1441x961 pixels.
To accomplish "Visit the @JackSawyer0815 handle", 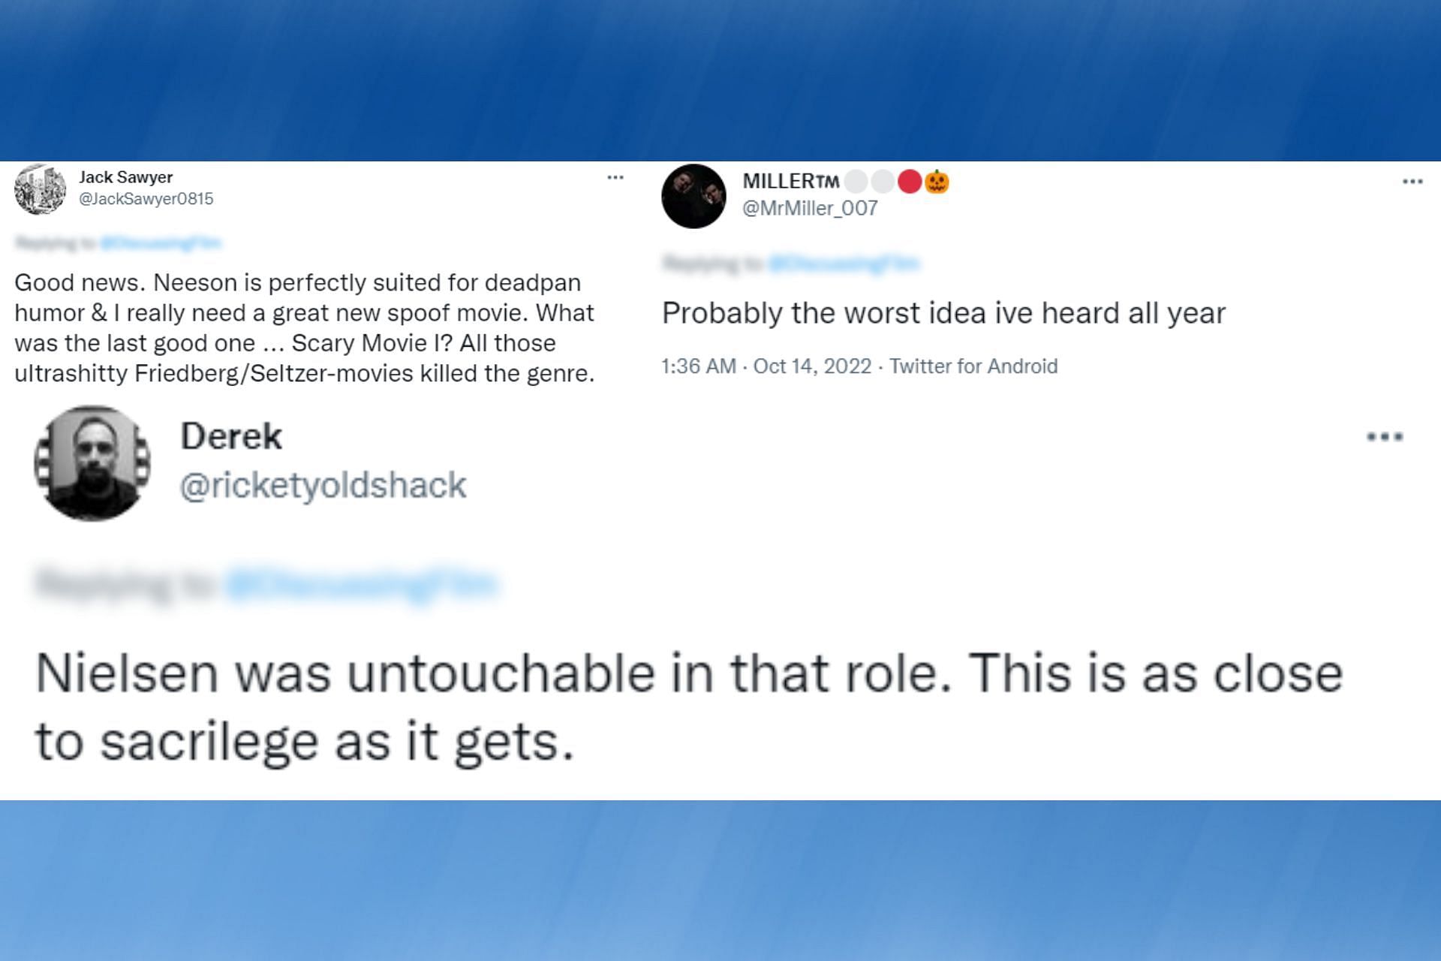I will tap(146, 199).
